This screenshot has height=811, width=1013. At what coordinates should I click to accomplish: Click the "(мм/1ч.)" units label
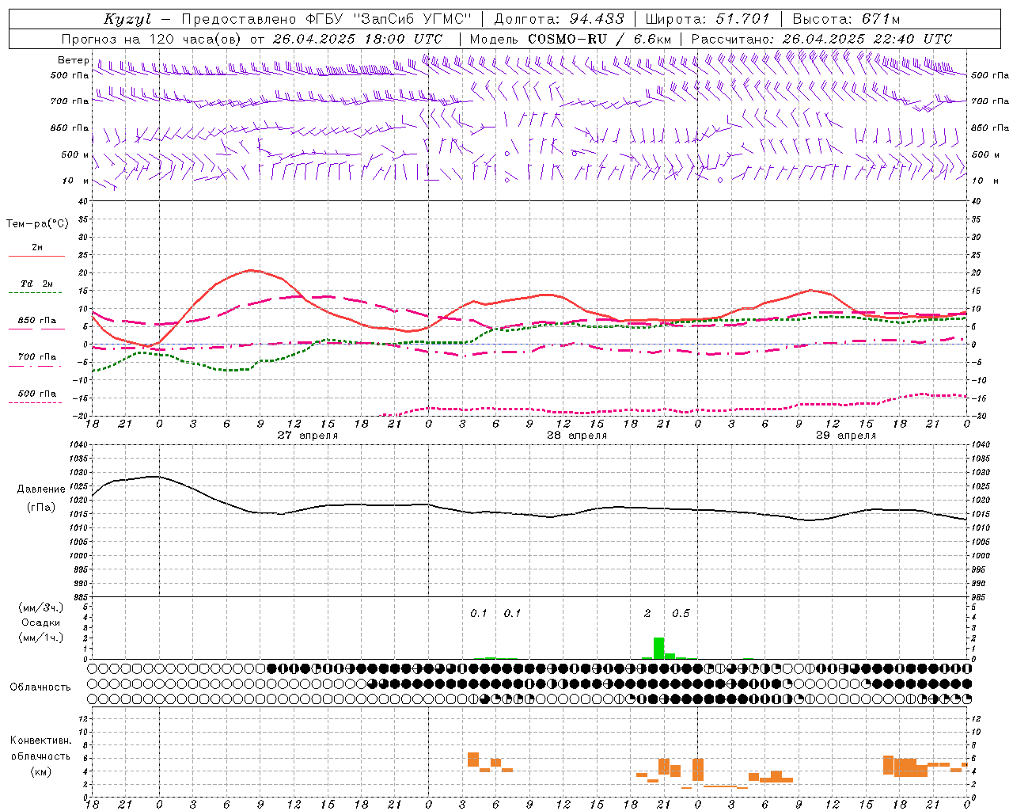41,638
